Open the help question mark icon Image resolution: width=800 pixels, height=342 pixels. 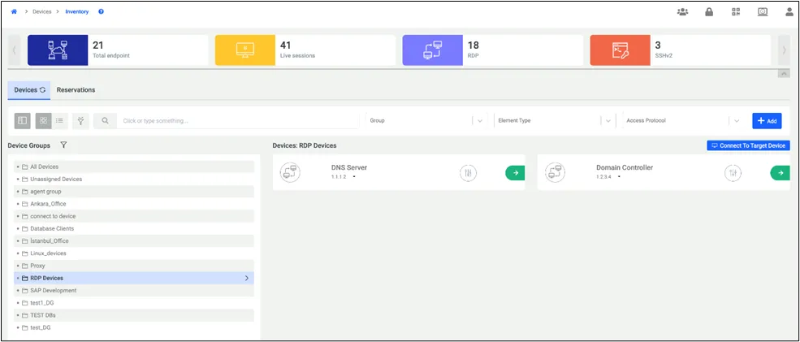101,11
